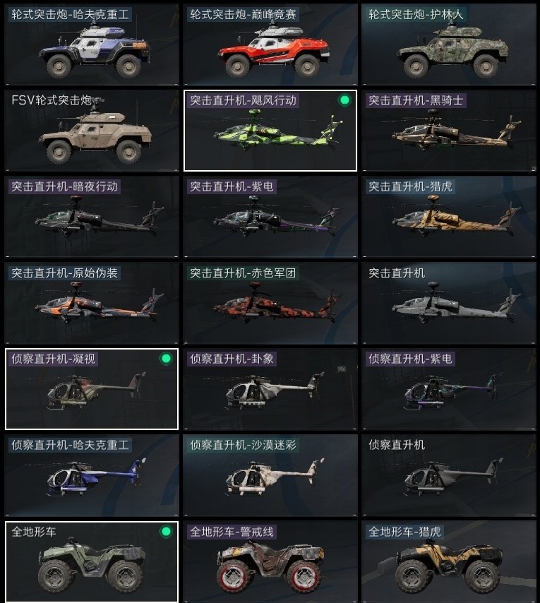540x603 pixels.
Task: Open the 突击直升机-黑骑士 helicopter skin
Action: coord(449,131)
